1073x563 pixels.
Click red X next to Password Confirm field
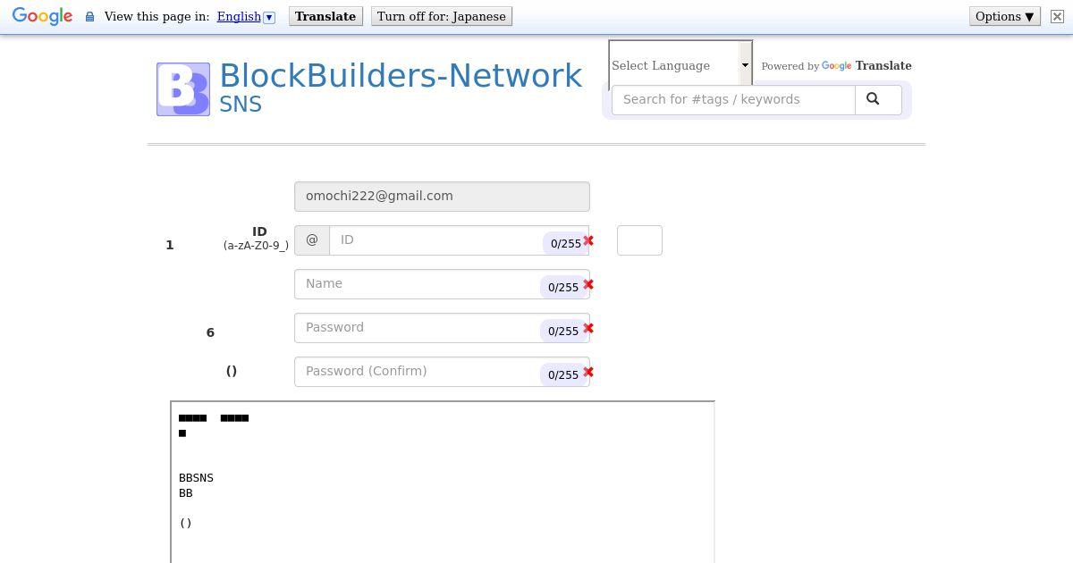(x=588, y=373)
